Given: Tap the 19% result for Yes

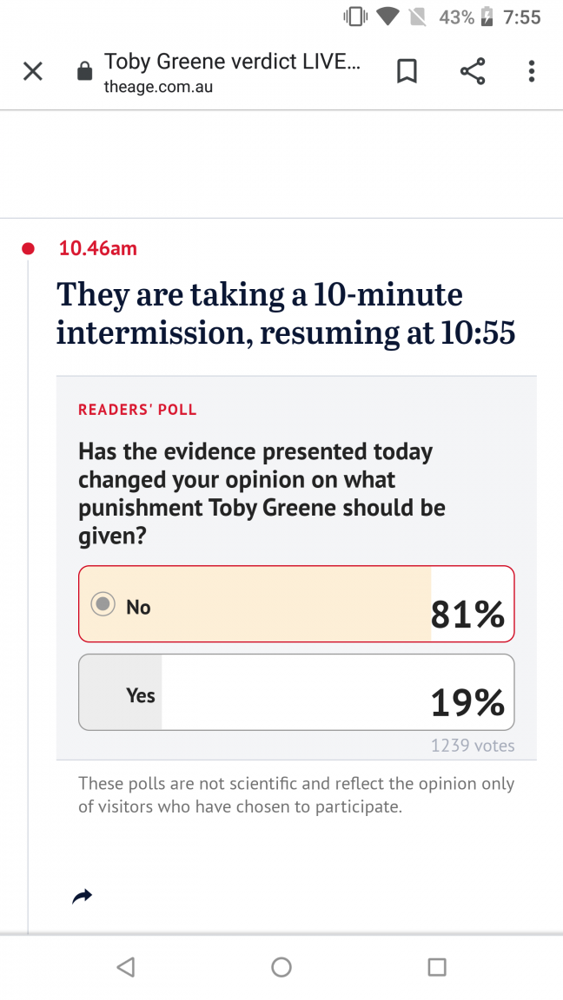Looking at the screenshot, I should 467,703.
